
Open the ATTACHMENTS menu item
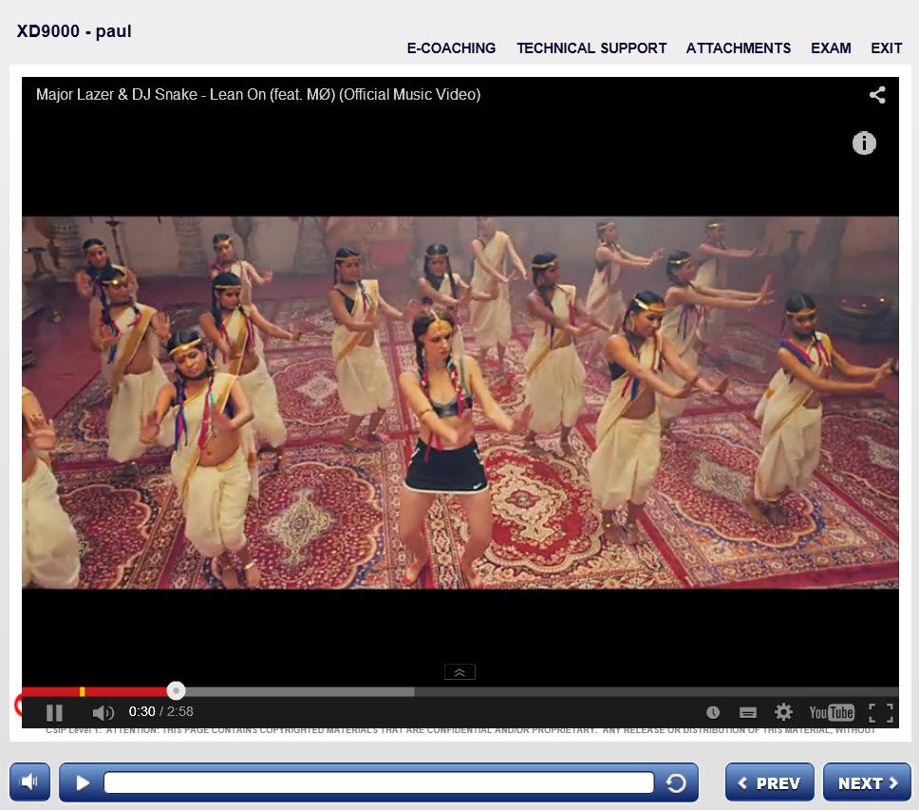pyautogui.click(x=739, y=48)
